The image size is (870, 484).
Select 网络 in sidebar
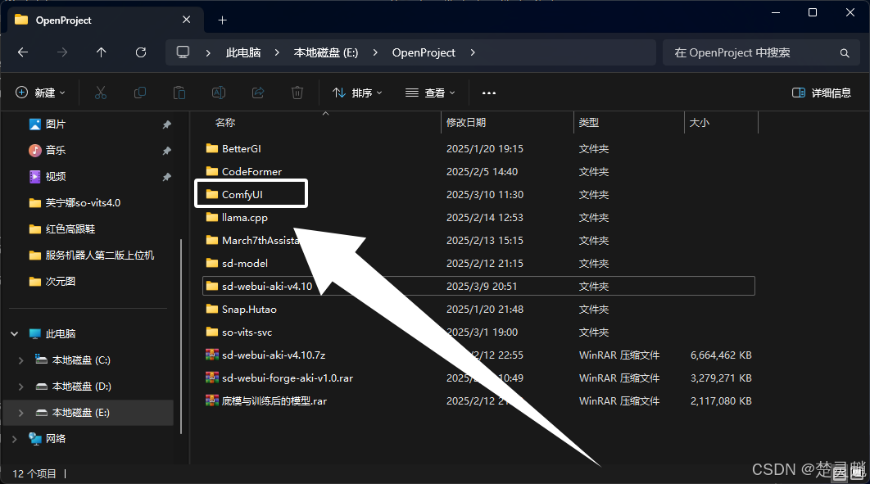(55, 438)
